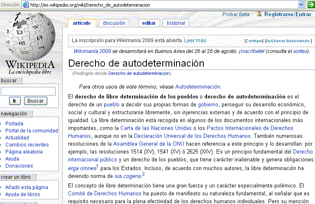Click the green Go arrow button
Image resolution: width=315 pixels, height=204 pixels.
pos(311,5)
